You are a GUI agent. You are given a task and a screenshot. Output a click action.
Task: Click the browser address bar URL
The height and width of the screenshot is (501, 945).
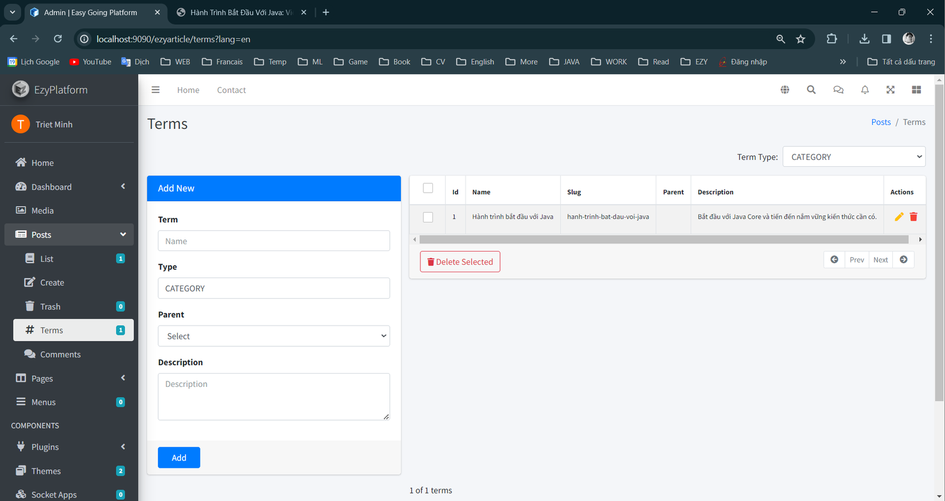click(173, 39)
